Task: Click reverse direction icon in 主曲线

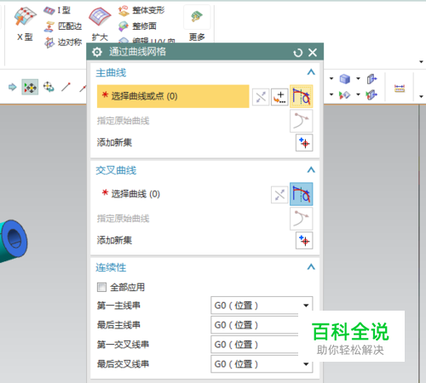Action: pyautogui.click(x=261, y=97)
